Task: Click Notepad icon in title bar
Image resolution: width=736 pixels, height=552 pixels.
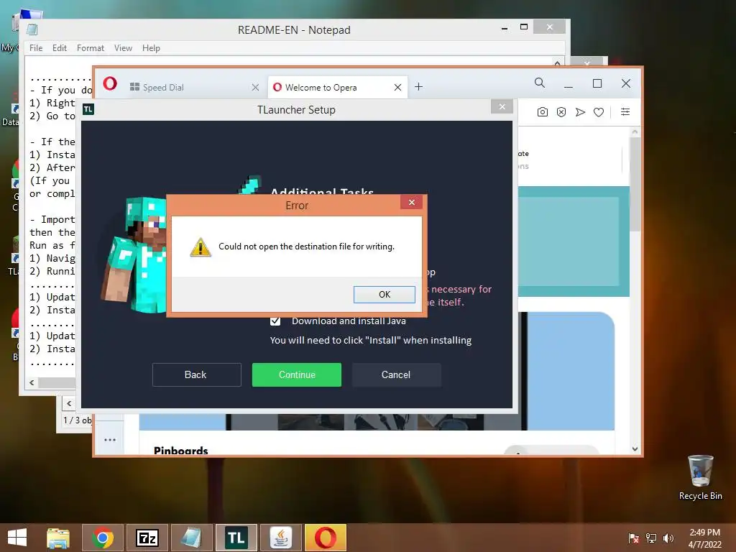Action: pyautogui.click(x=32, y=29)
